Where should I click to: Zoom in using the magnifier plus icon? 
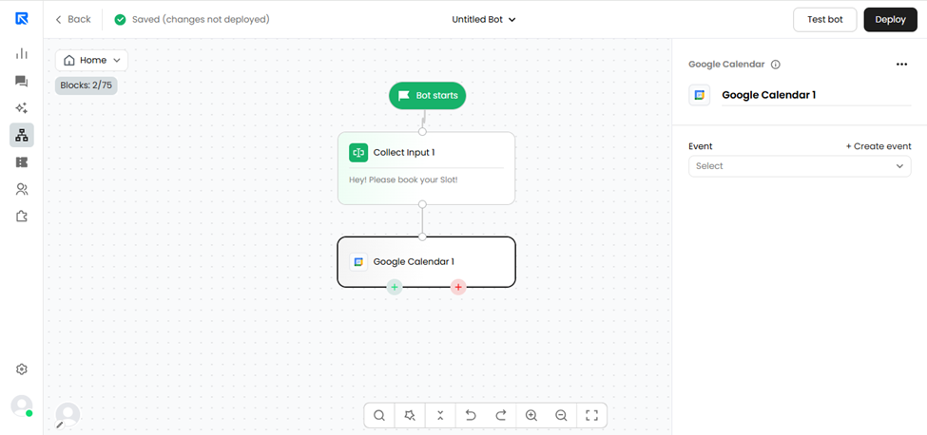click(531, 415)
